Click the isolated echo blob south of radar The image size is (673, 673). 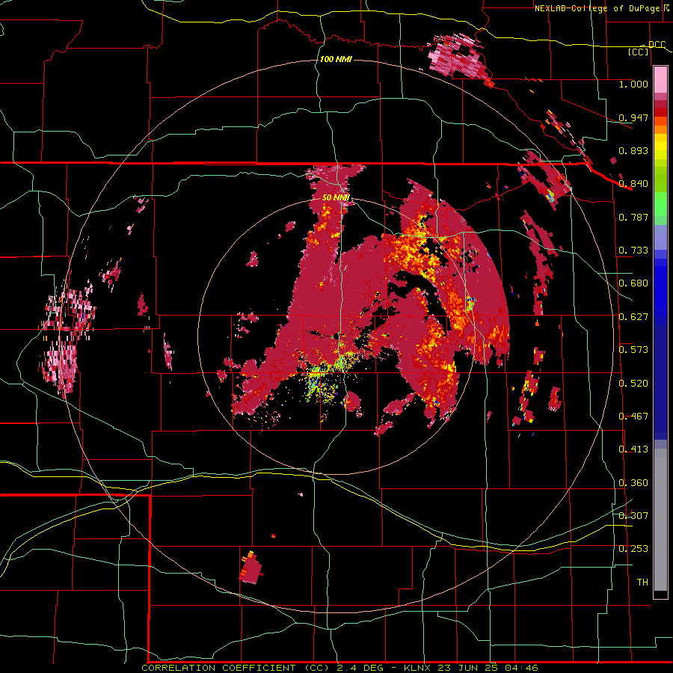click(251, 568)
